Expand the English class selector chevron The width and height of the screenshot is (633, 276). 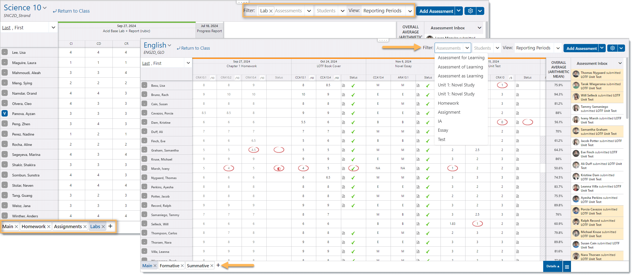click(x=170, y=46)
